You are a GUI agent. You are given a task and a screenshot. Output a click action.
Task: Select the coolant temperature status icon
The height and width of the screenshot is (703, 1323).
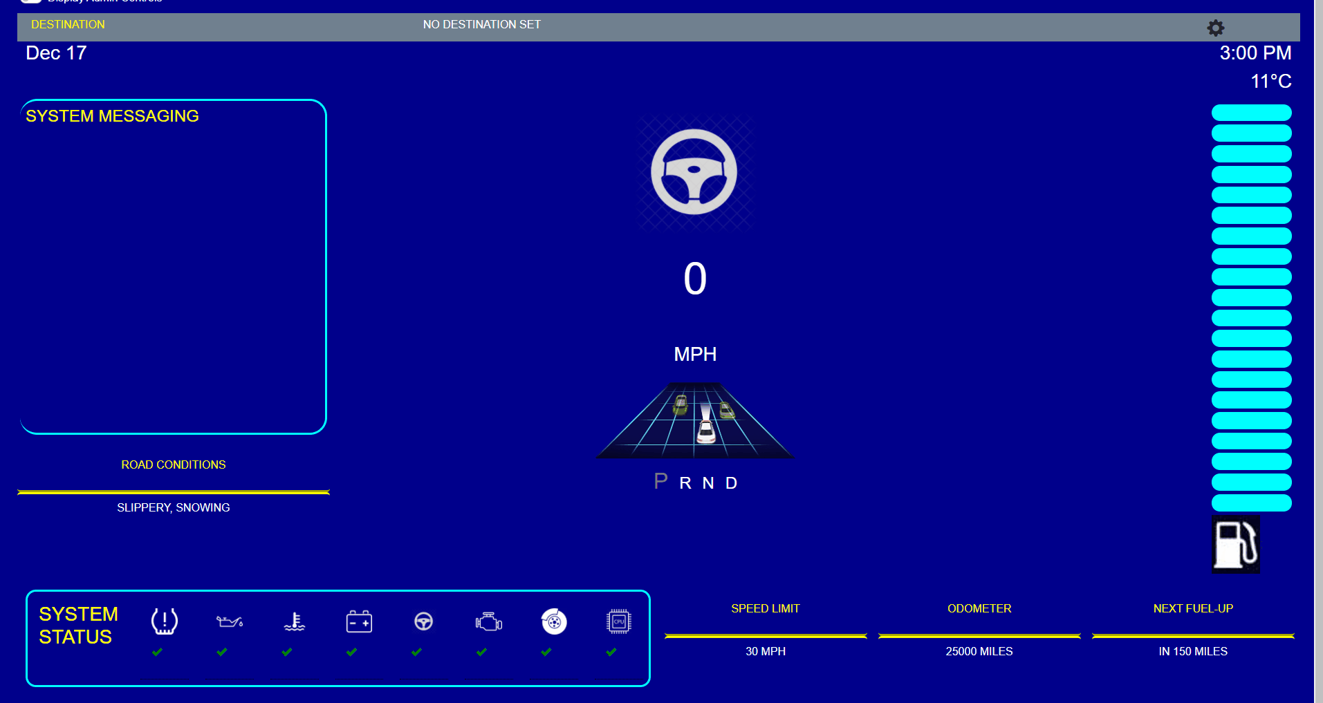click(x=295, y=621)
